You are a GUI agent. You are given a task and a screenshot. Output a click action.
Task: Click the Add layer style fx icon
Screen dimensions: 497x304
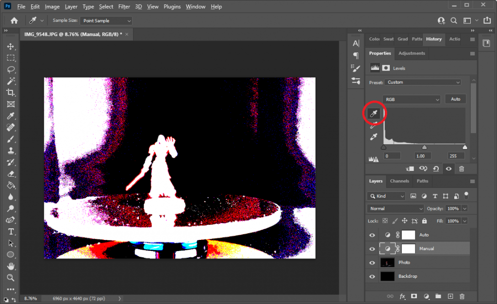coord(402,296)
